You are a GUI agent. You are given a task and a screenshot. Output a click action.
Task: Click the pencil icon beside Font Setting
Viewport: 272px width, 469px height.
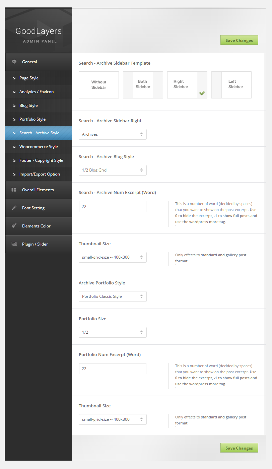coord(14,208)
